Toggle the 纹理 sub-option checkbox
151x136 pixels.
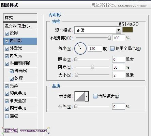[x=12, y=79]
